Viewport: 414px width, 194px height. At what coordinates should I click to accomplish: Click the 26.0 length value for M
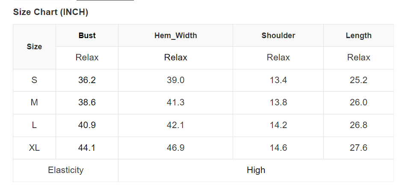coord(358,103)
